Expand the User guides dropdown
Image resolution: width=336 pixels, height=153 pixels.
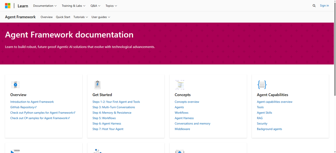pyautogui.click(x=101, y=17)
